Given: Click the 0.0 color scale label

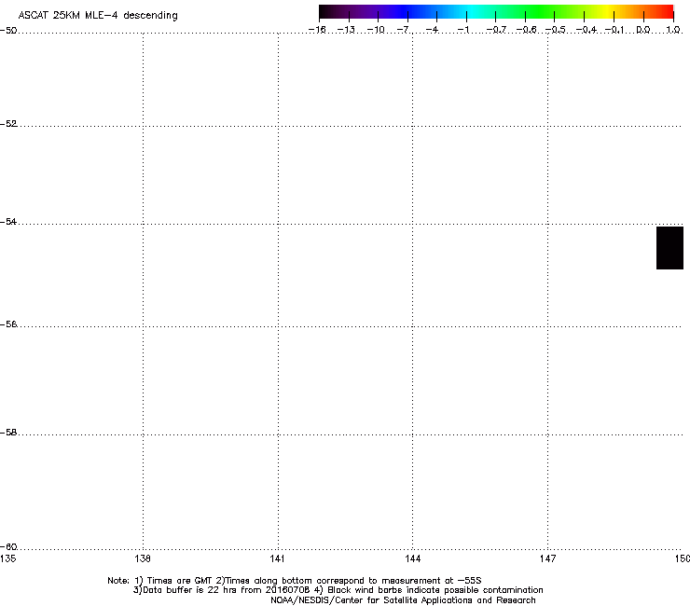Looking at the screenshot, I should pos(643,30).
